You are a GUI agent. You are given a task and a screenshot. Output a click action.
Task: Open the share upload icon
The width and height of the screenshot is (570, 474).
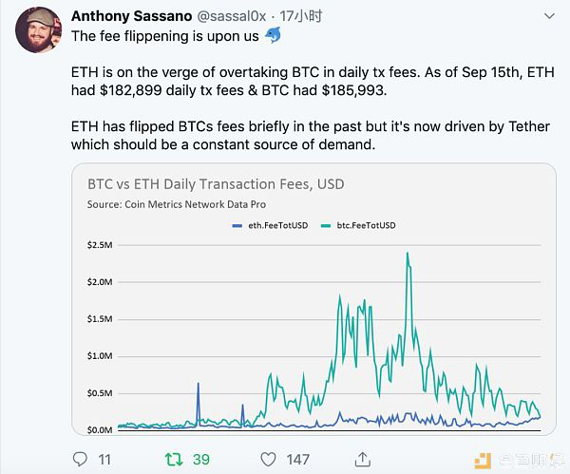tap(363, 460)
